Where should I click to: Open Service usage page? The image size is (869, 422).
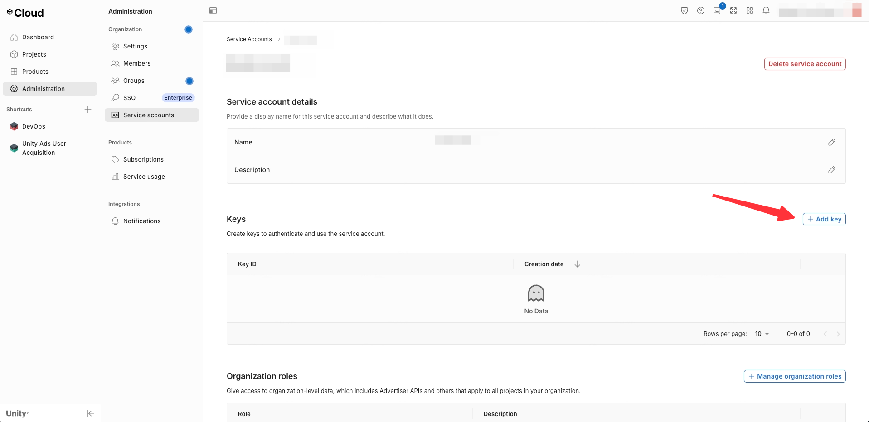click(152, 177)
